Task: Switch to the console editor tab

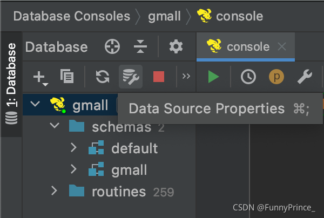Action: (246, 46)
